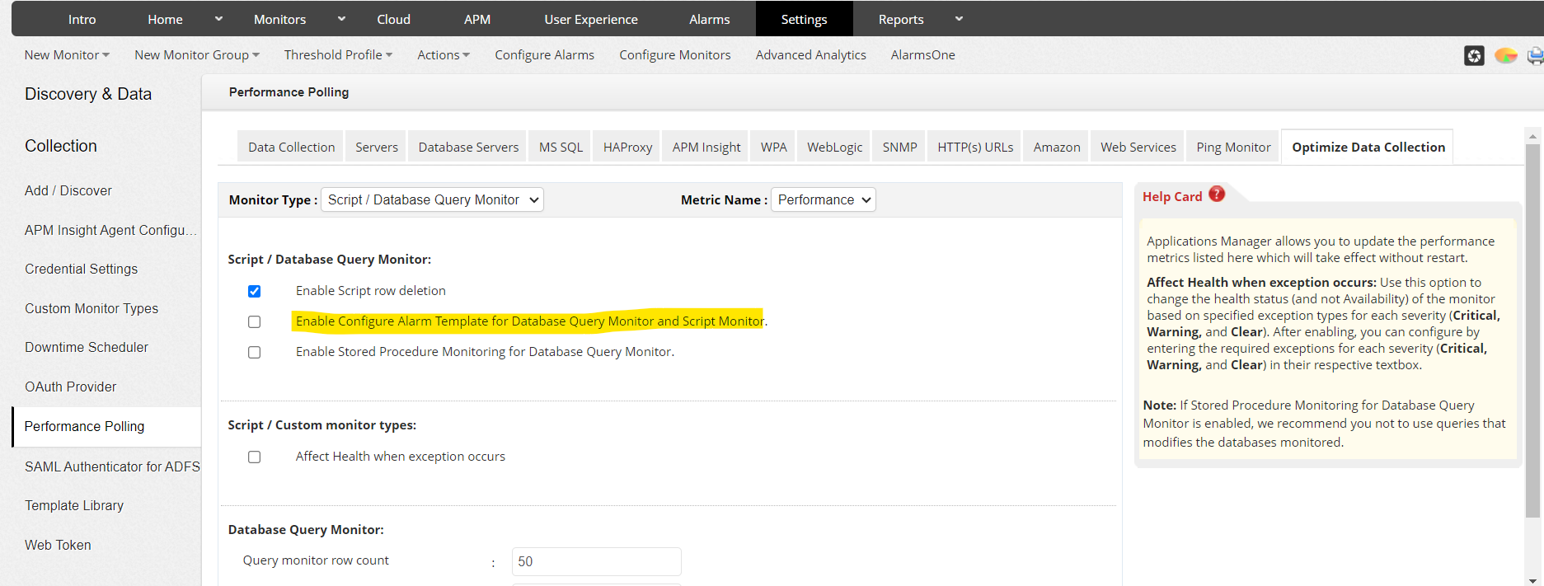This screenshot has width=1544, height=586.
Task: Switch to the Database Servers tab
Action: pyautogui.click(x=468, y=147)
